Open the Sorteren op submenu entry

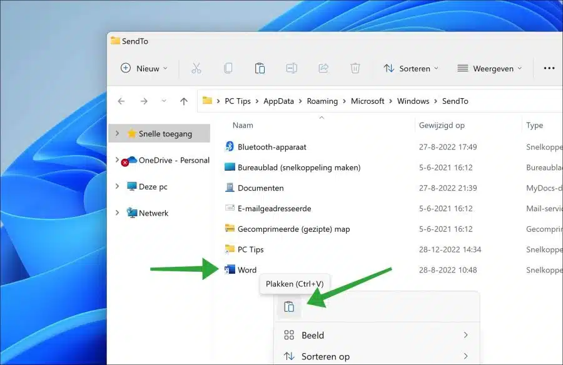click(x=377, y=356)
